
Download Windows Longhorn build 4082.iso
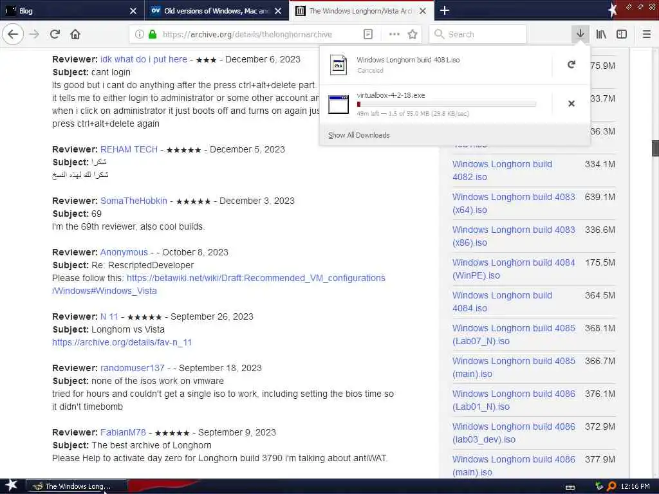(x=502, y=170)
